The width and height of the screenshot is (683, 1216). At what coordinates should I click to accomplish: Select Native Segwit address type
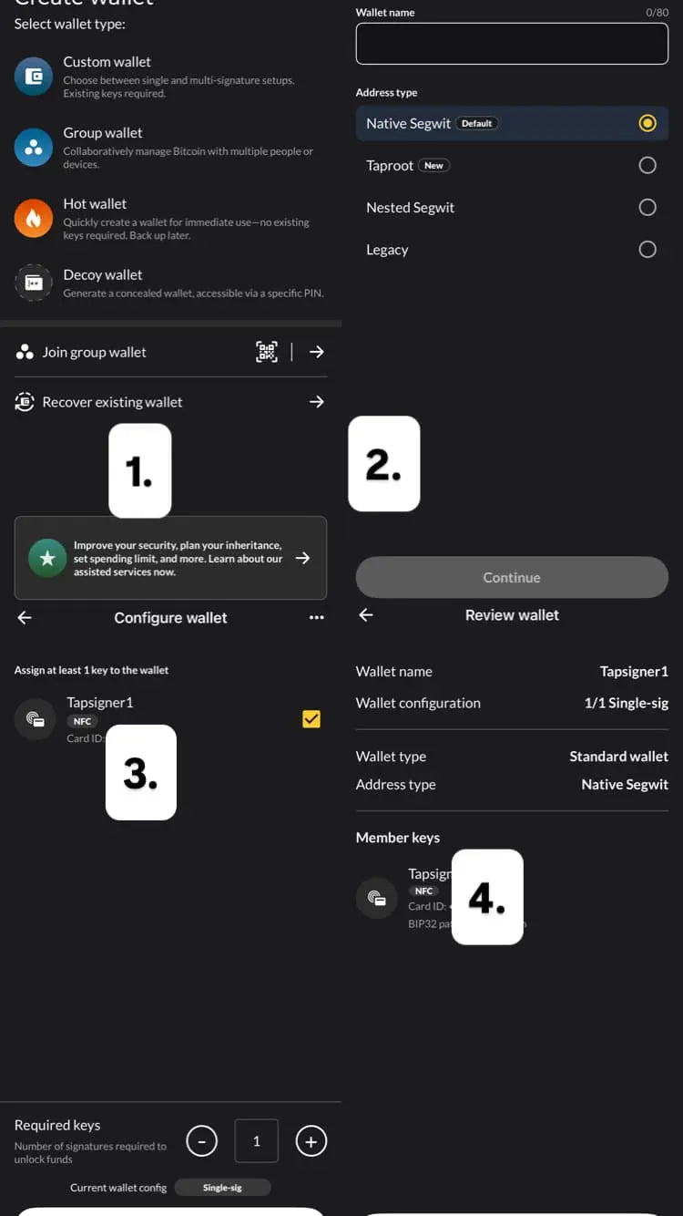pyautogui.click(x=512, y=123)
